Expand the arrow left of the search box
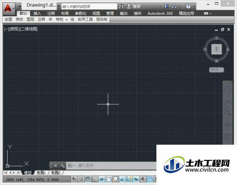This screenshot has width=237, height=185. (59, 6)
